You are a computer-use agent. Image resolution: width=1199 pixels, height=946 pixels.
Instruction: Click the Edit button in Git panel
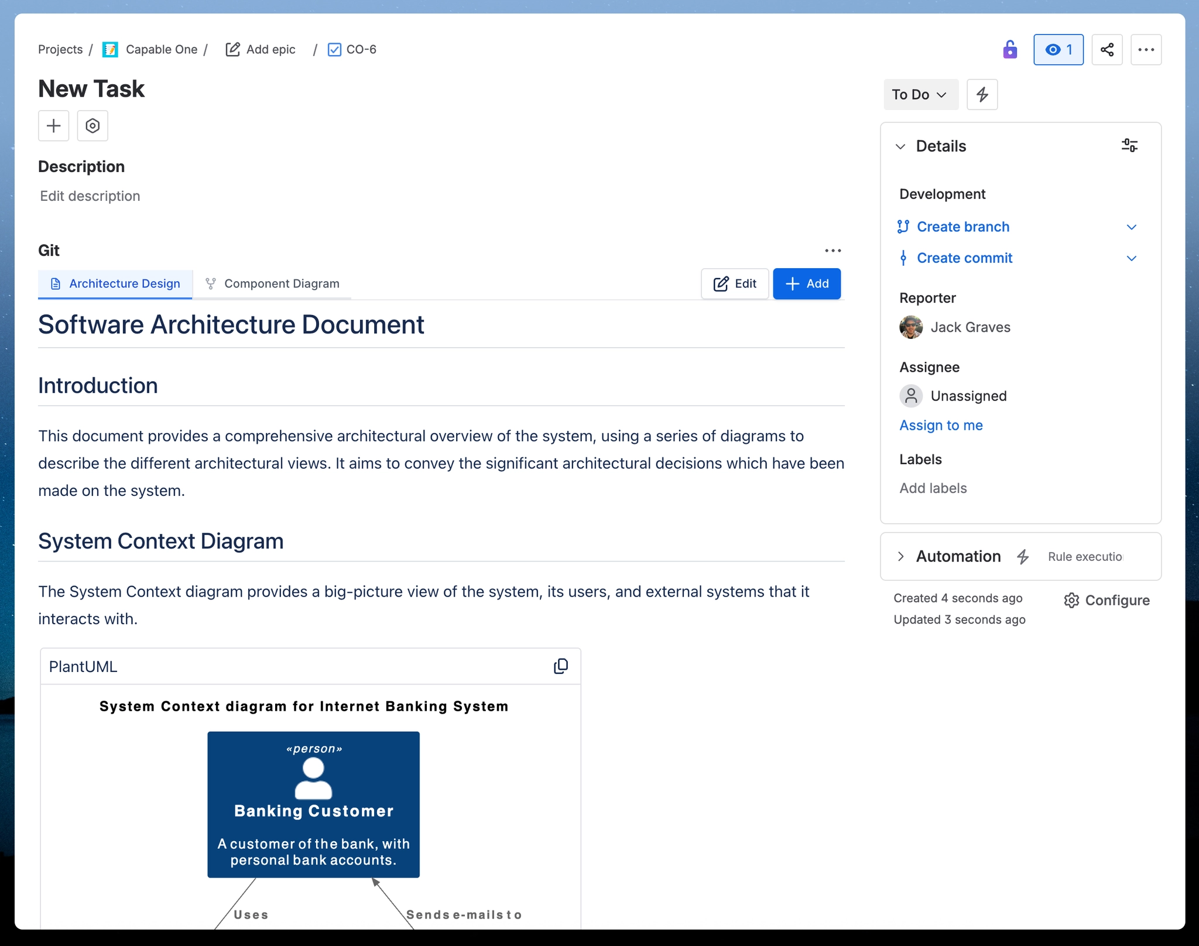[x=735, y=284]
